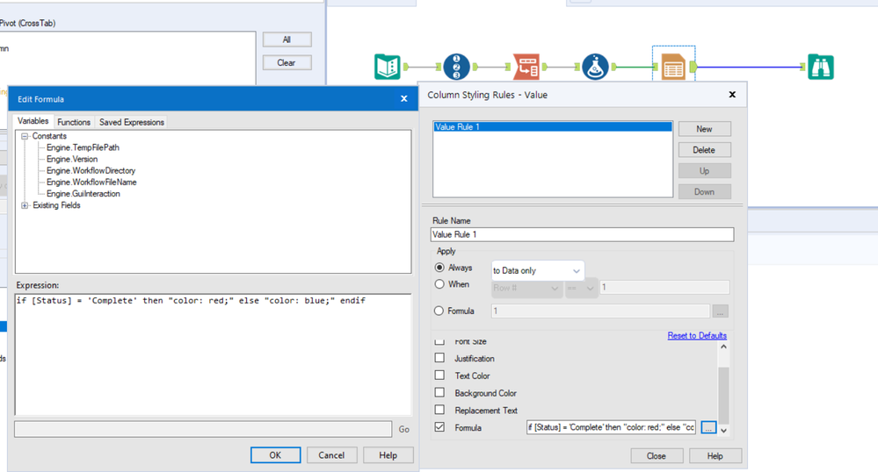The height and width of the screenshot is (472, 878).
Task: Select the Input Data book tool on canvas
Action: click(388, 67)
